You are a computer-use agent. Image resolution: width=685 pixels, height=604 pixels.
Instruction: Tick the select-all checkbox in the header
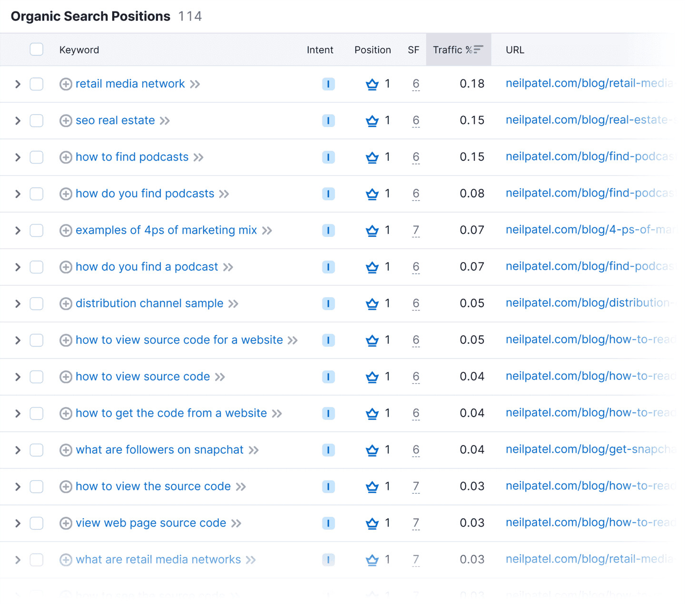click(x=37, y=49)
